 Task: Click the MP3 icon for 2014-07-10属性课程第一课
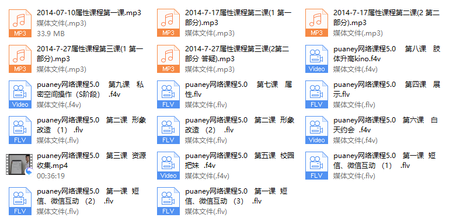coord(20,23)
